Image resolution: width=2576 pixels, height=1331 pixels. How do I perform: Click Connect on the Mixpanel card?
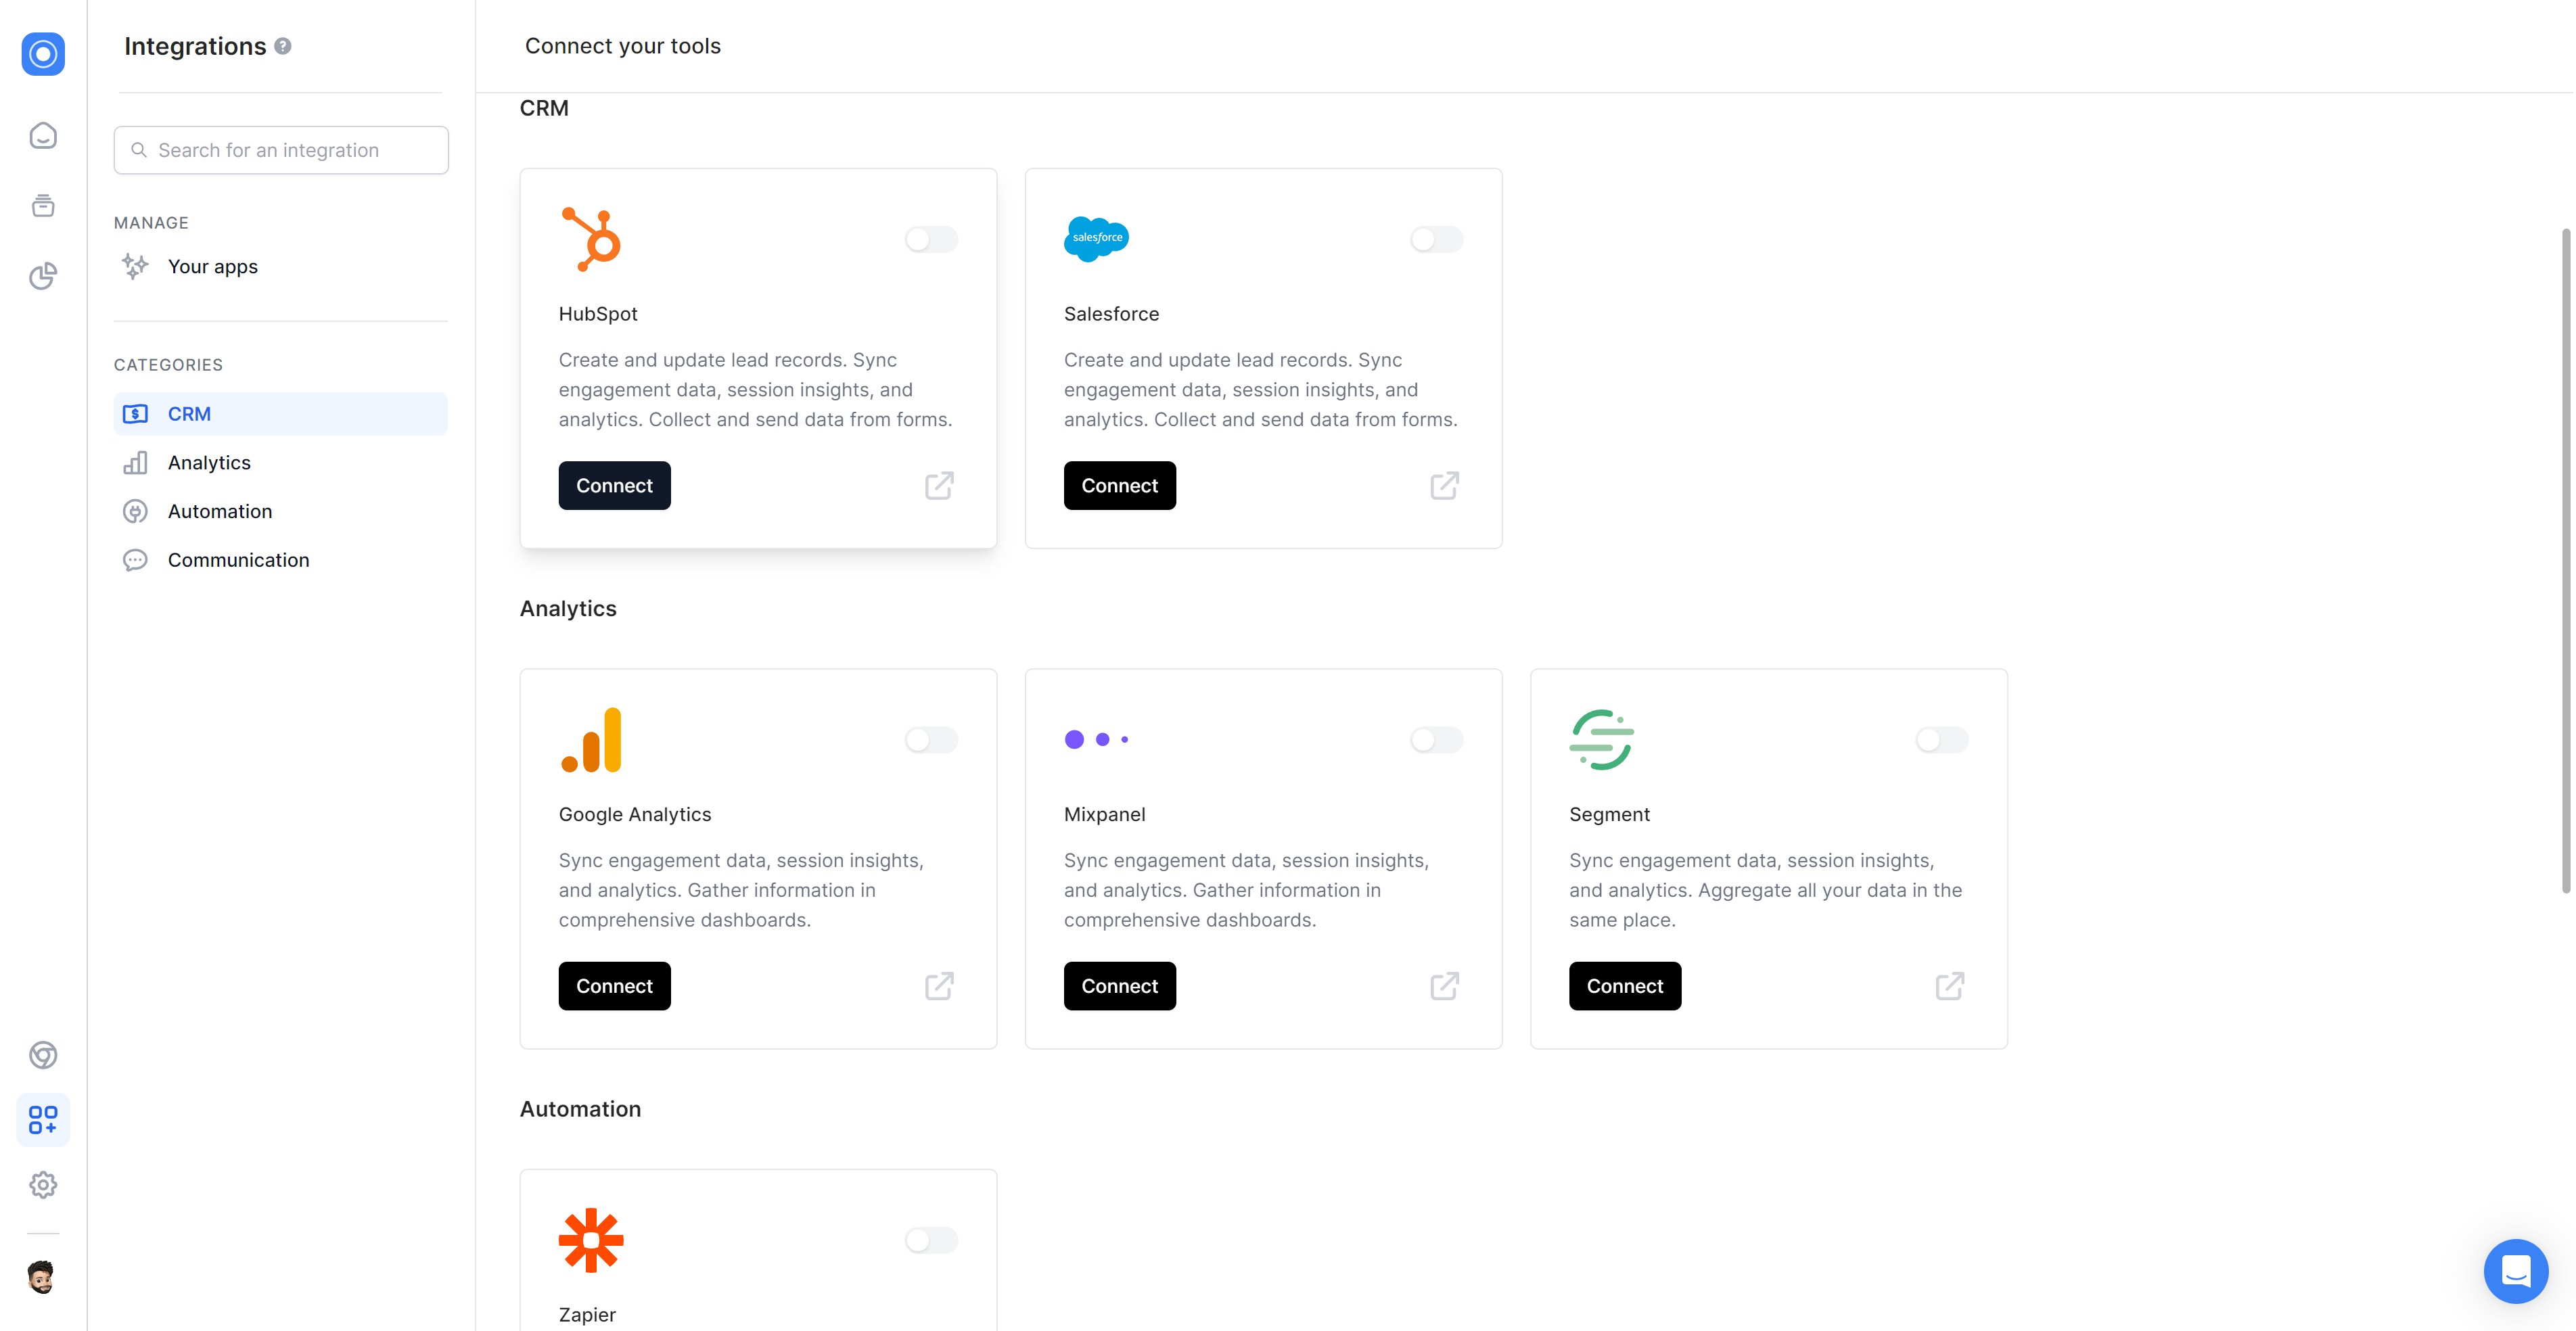[1119, 986]
